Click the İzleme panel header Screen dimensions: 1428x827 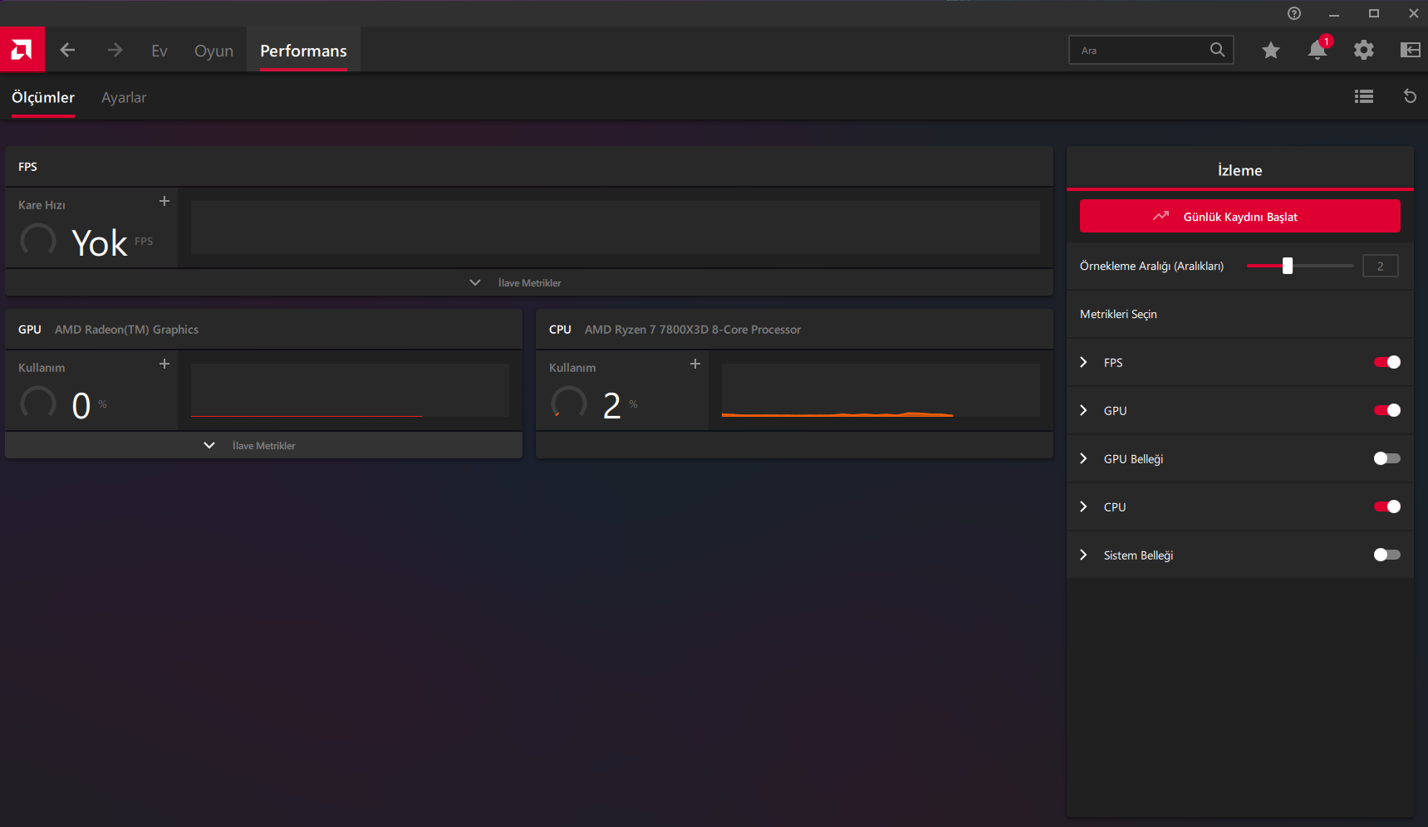[1239, 170]
